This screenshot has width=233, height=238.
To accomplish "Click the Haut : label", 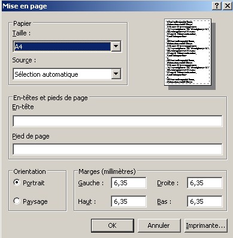I will tap(87, 201).
